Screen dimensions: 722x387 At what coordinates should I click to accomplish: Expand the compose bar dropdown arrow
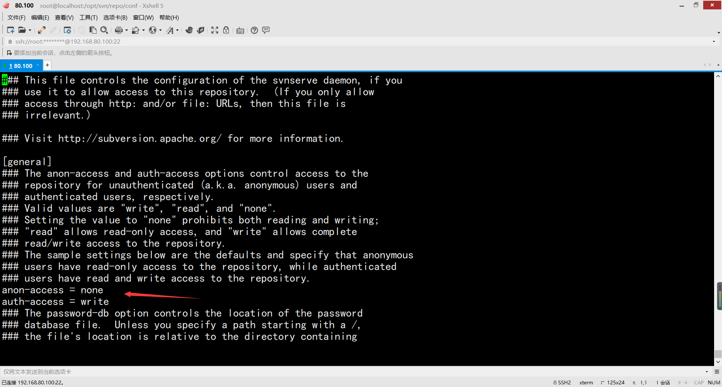pyautogui.click(x=707, y=372)
